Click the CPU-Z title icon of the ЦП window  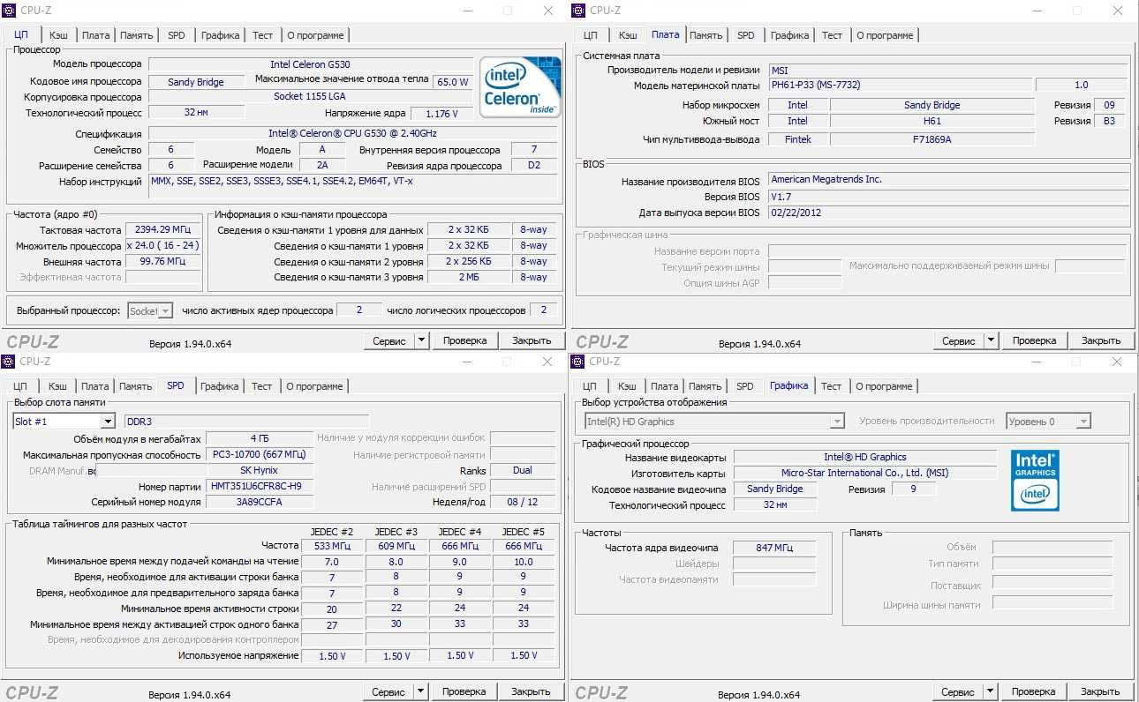(8, 11)
